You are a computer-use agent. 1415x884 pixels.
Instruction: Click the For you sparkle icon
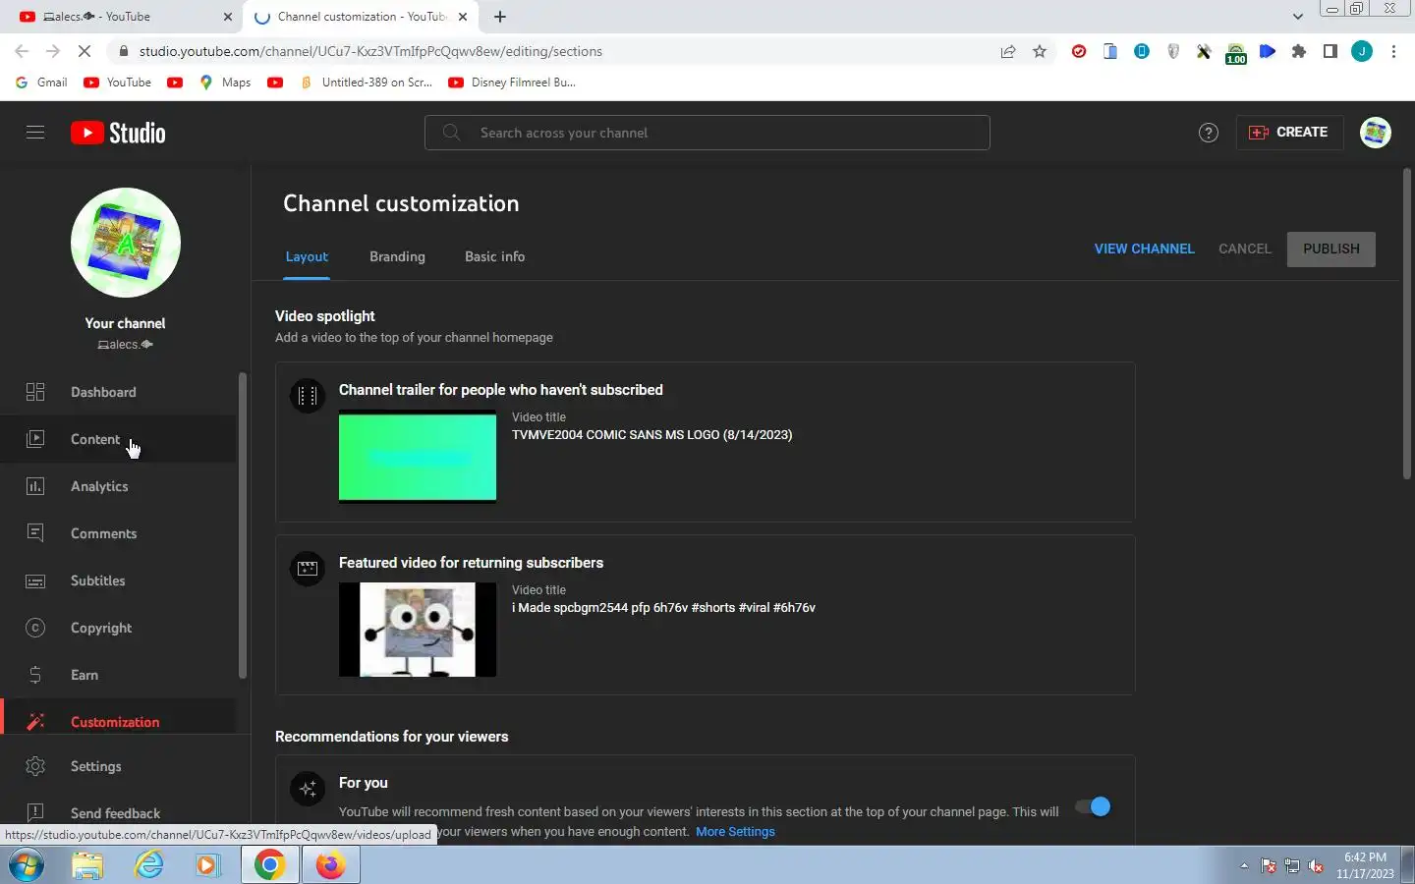pos(308,789)
